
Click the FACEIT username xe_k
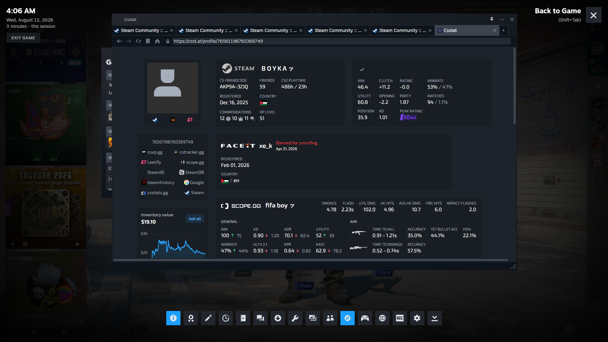(266, 146)
